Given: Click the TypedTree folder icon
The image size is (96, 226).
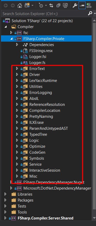Looking at the screenshot, I should coord(25,134).
